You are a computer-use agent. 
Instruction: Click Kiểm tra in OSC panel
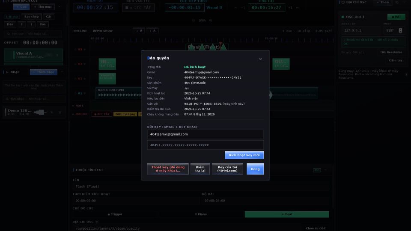point(395,60)
